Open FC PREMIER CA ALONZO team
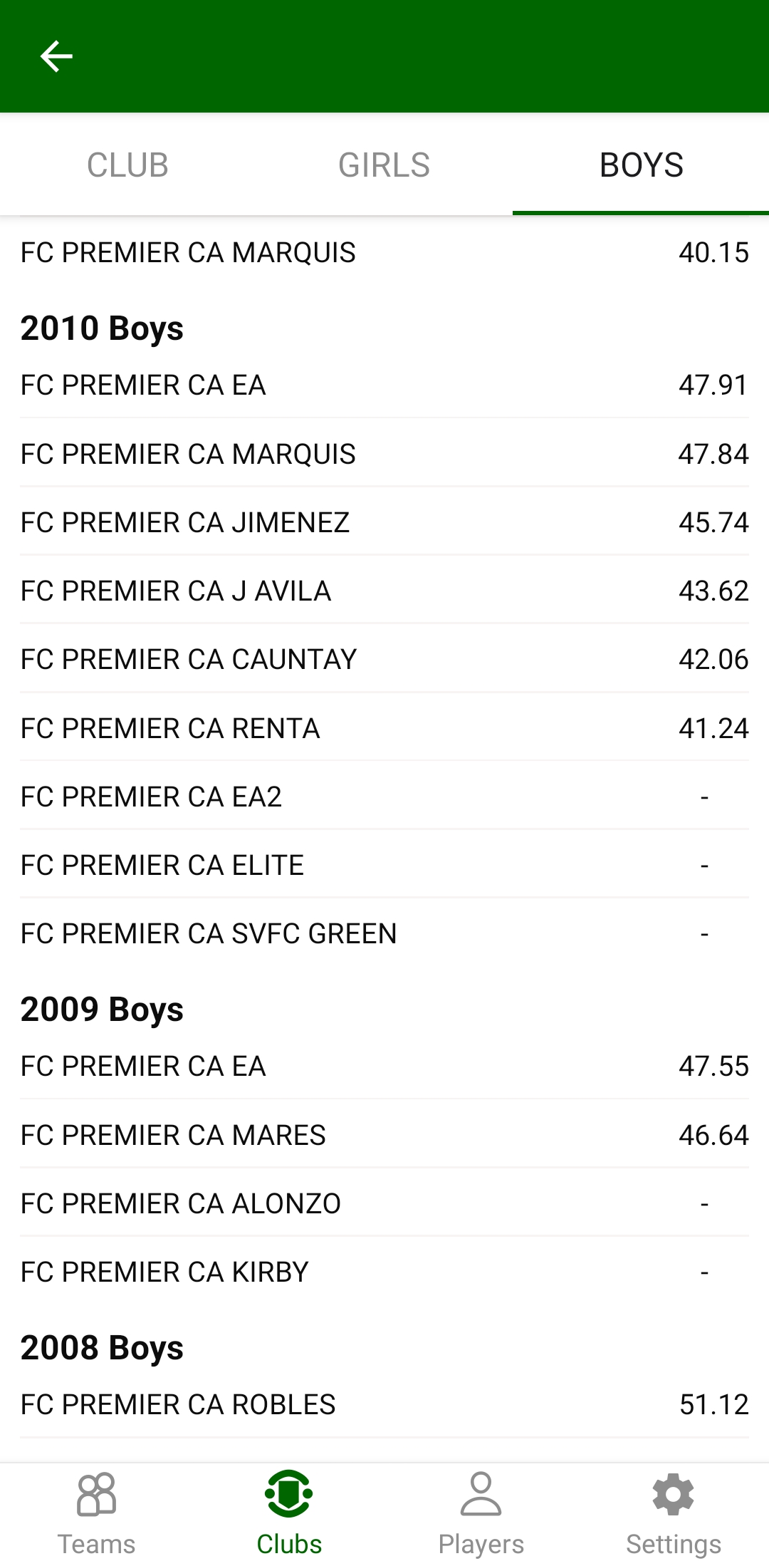 coord(384,1203)
